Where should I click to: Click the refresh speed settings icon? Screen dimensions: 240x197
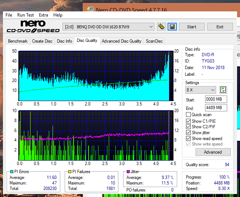point(223,90)
